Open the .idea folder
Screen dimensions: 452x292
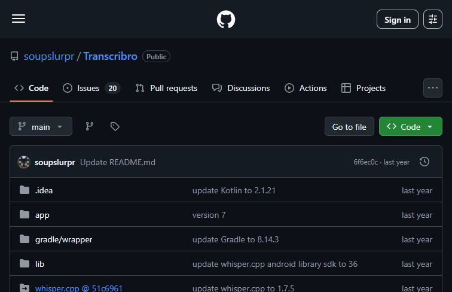44,190
